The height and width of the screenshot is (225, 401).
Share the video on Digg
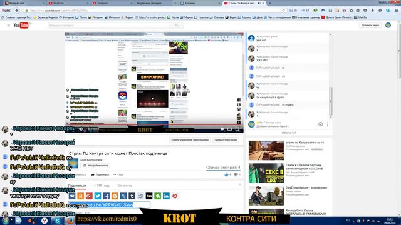point(149,196)
